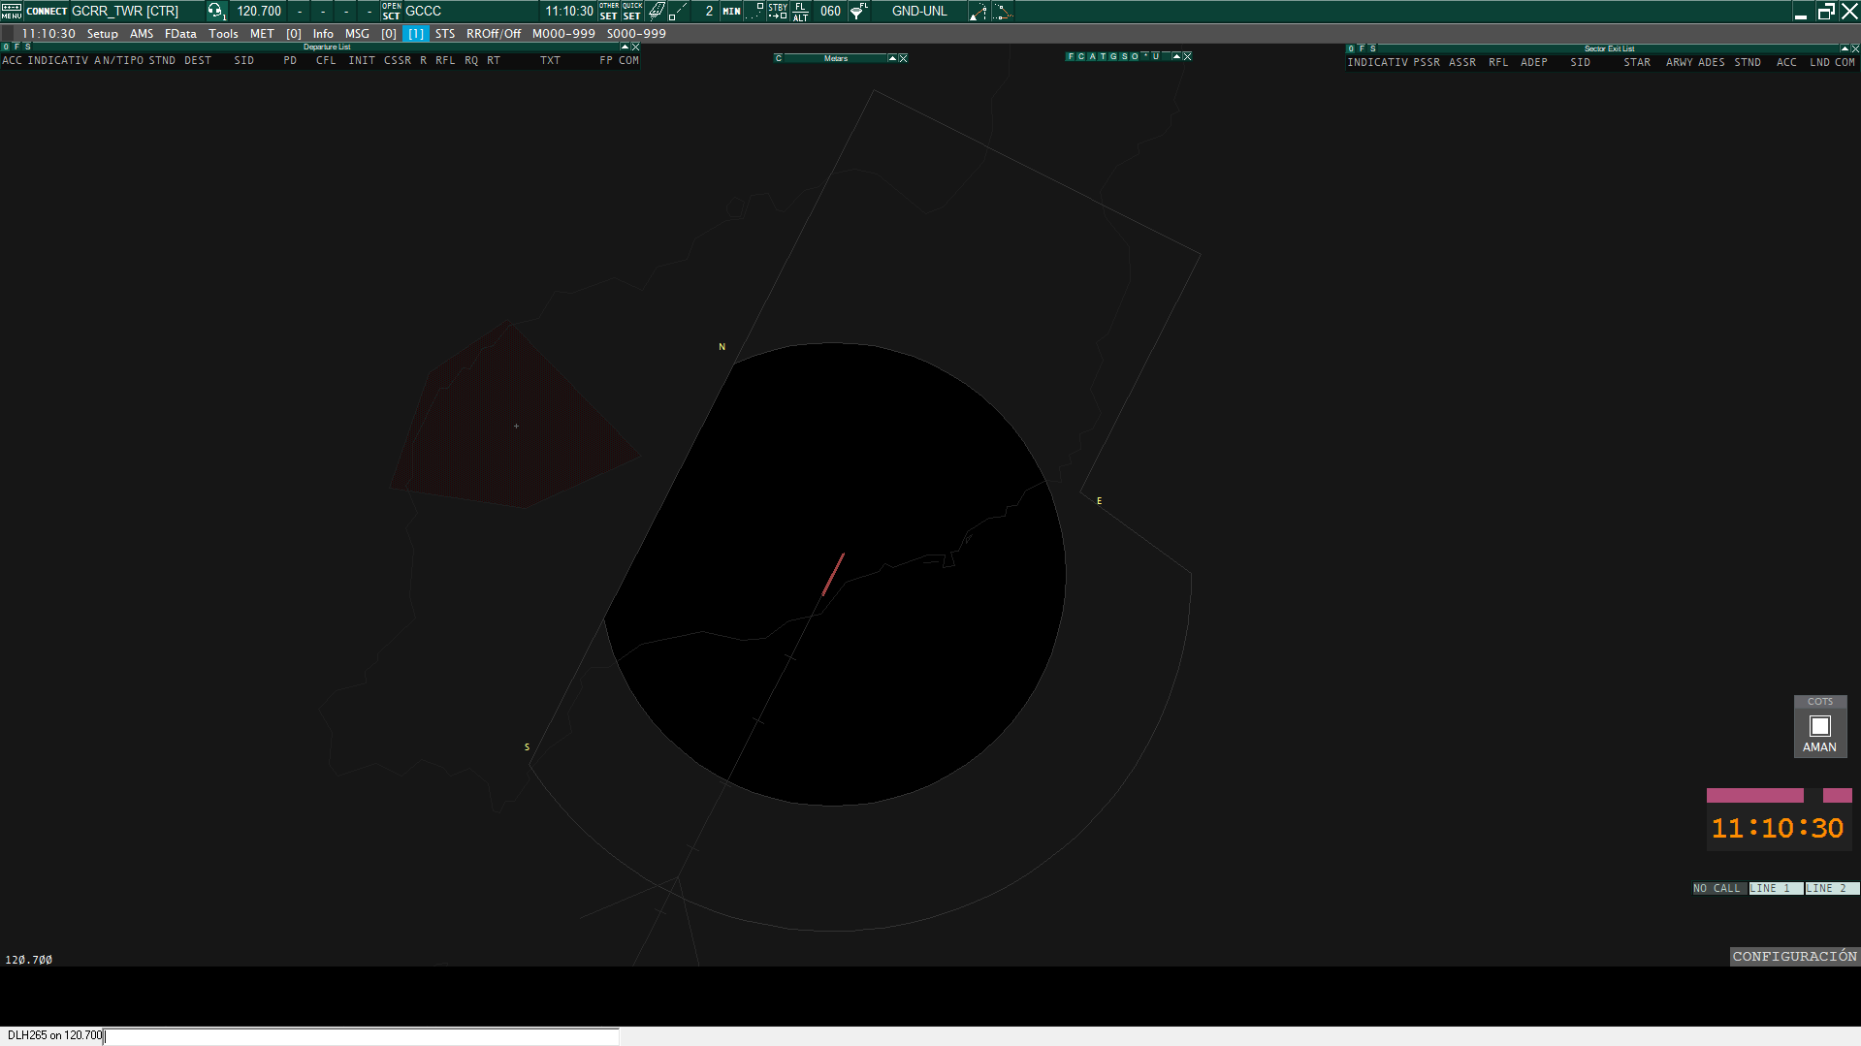Click the DEST column header in Departure List

point(198,60)
